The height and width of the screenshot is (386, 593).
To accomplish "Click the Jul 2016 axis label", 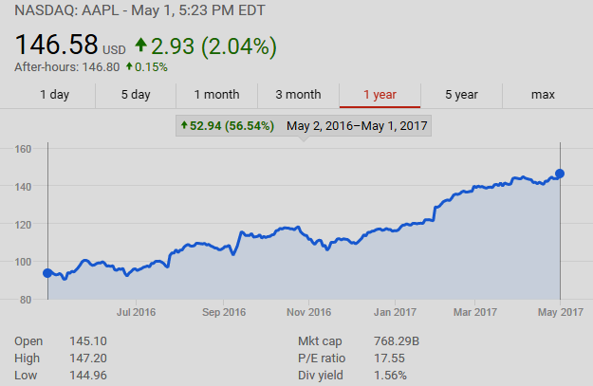I will click(x=136, y=312).
